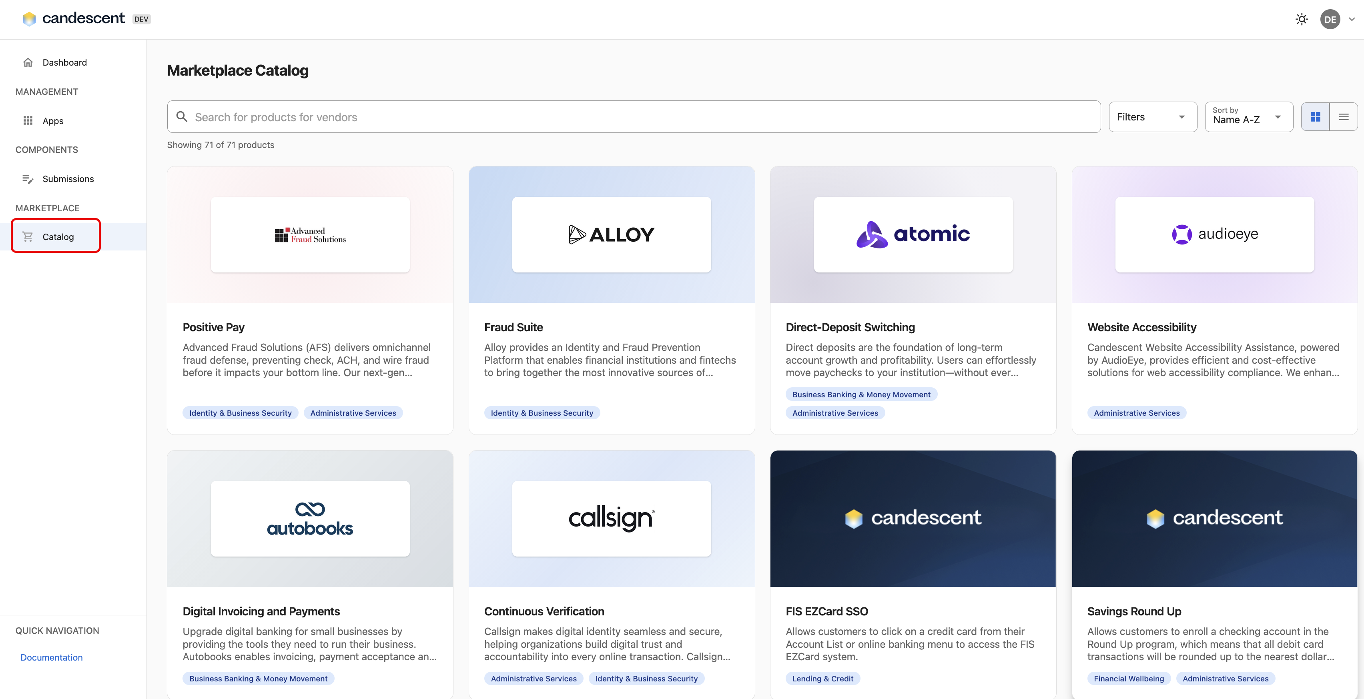Open the Documentation link
Image resolution: width=1364 pixels, height=699 pixels.
click(51, 657)
